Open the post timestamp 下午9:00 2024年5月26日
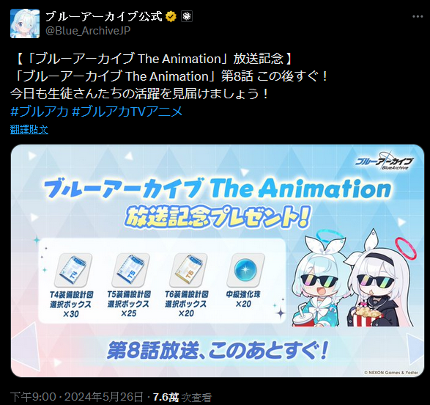 76,397
